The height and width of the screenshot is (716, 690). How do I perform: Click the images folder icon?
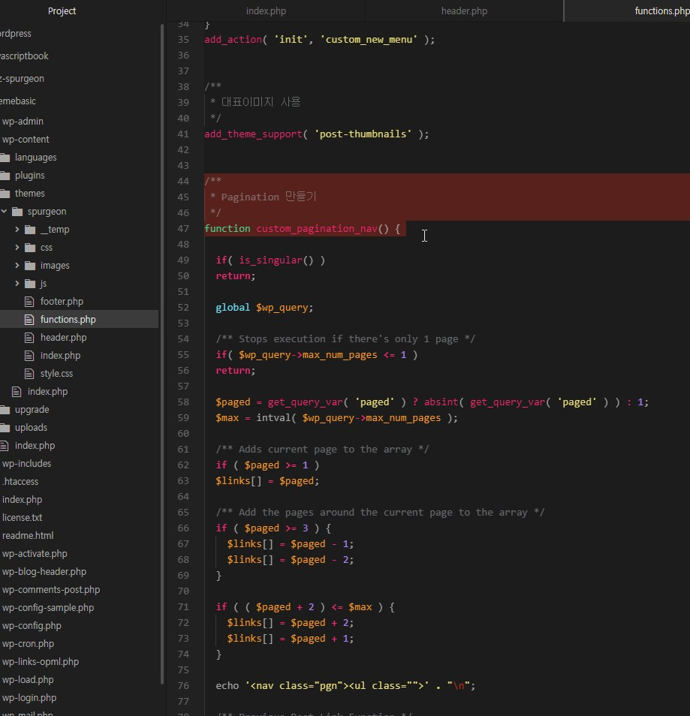point(30,265)
